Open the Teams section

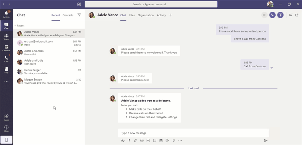click(x=6, y=37)
